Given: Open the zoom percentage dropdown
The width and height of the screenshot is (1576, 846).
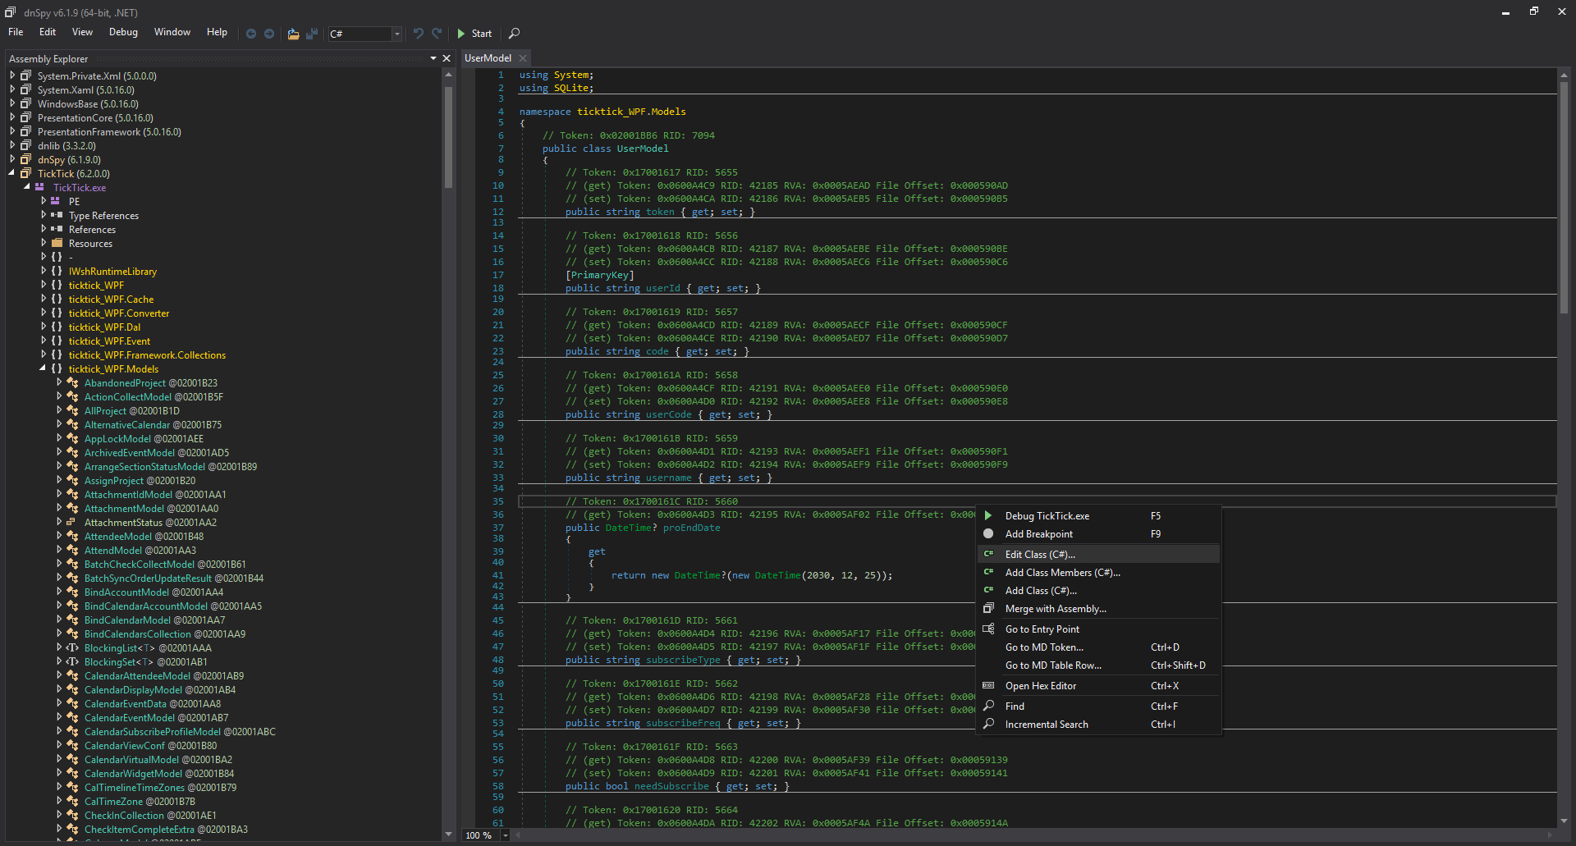Looking at the screenshot, I should point(506,835).
